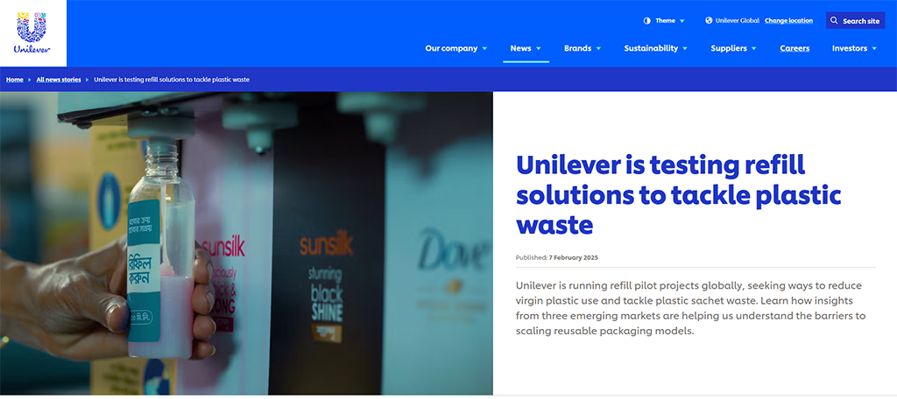Go to the Home breadcrumb link
897x399 pixels.
[15, 80]
